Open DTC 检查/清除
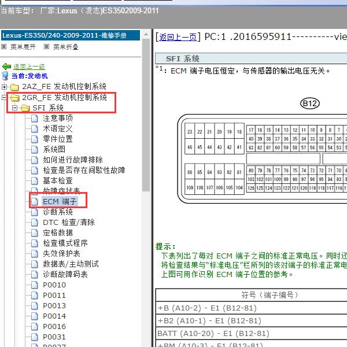The width and height of the screenshot is (347, 347). pos(69,222)
